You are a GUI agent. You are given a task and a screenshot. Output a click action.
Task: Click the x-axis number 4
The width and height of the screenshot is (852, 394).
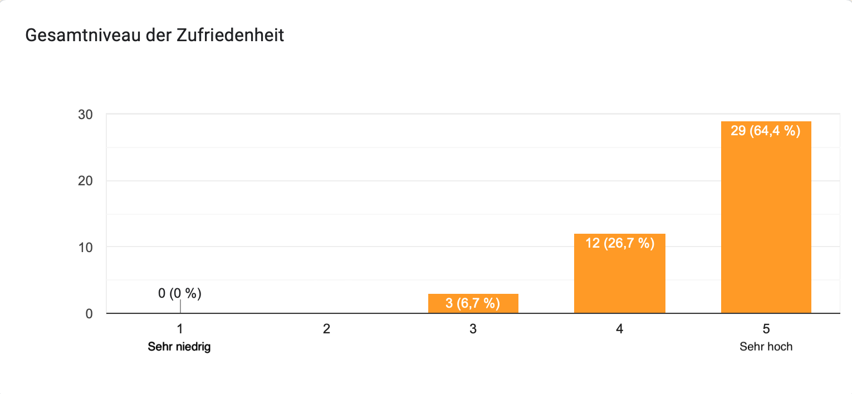(619, 329)
